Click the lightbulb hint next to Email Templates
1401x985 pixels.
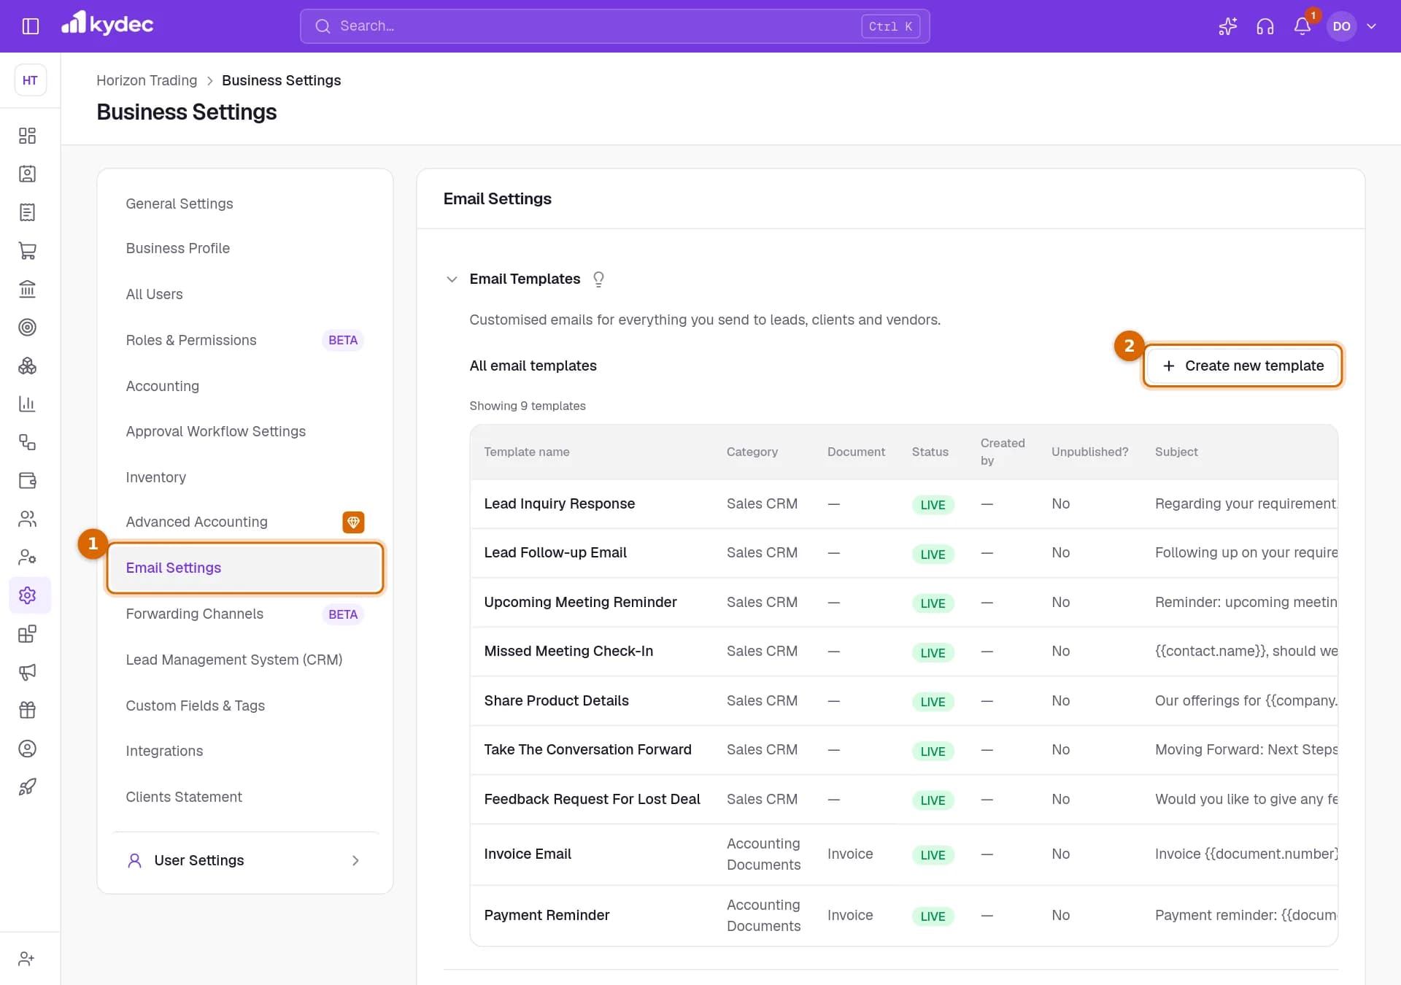click(598, 279)
